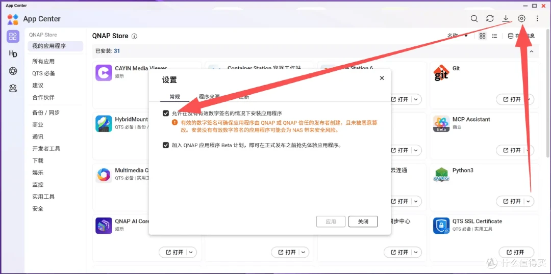Close the 设置 dialog with the X
The height and width of the screenshot is (274, 551).
click(x=382, y=78)
